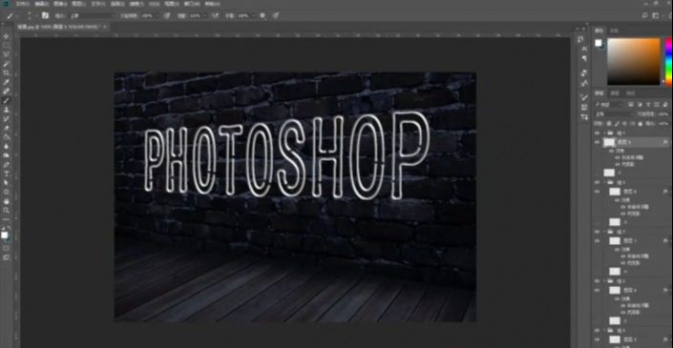Reset default foreground and background colors

[3, 229]
